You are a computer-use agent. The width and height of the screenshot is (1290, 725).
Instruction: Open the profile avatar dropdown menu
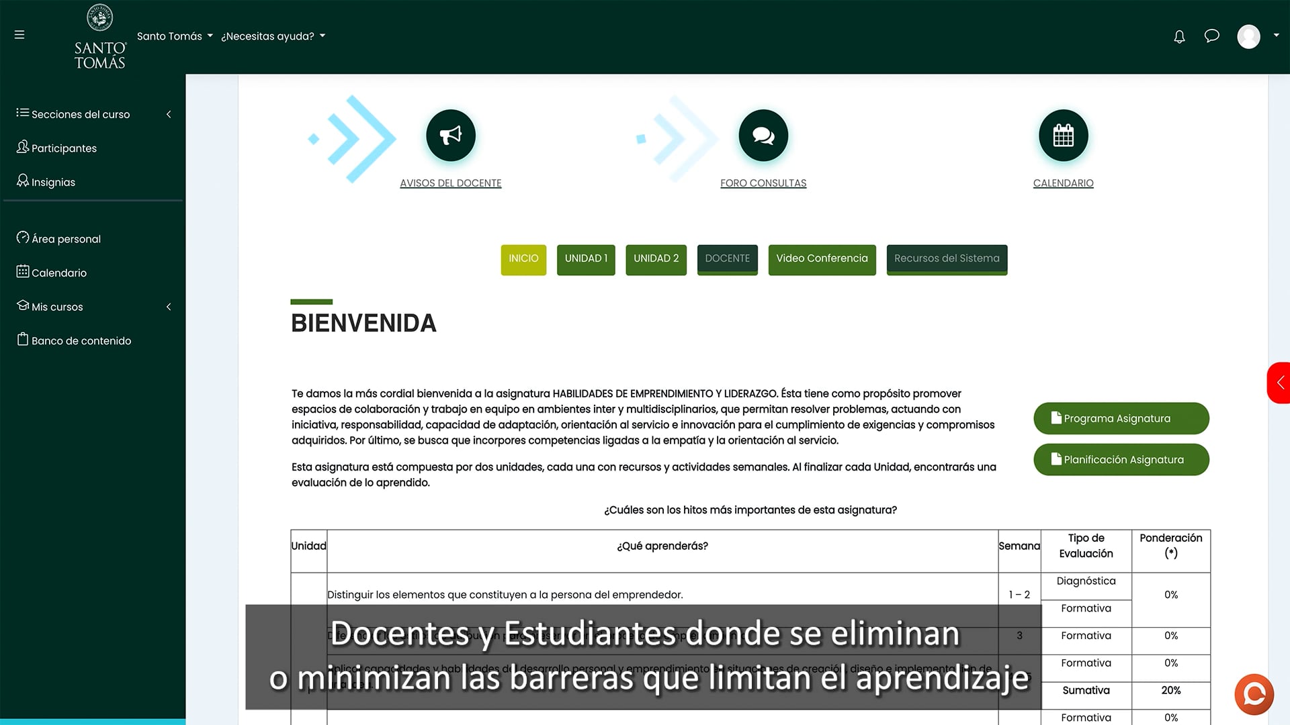1248,36
